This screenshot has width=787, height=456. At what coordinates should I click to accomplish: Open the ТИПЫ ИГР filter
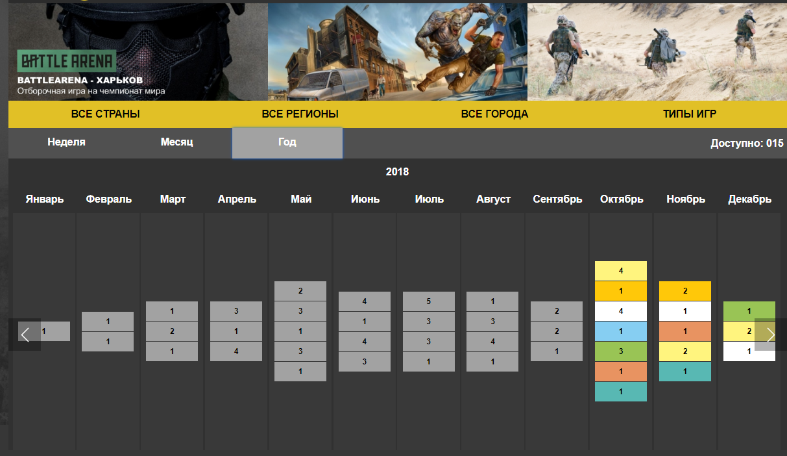pos(690,114)
